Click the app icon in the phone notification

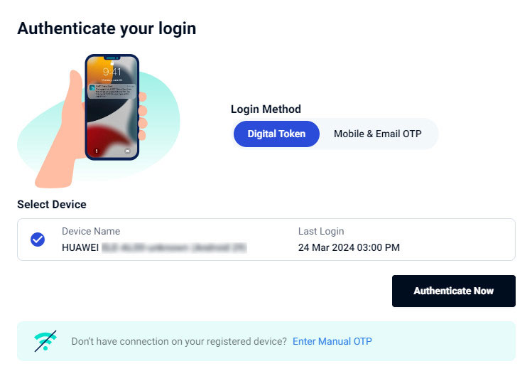click(93, 87)
